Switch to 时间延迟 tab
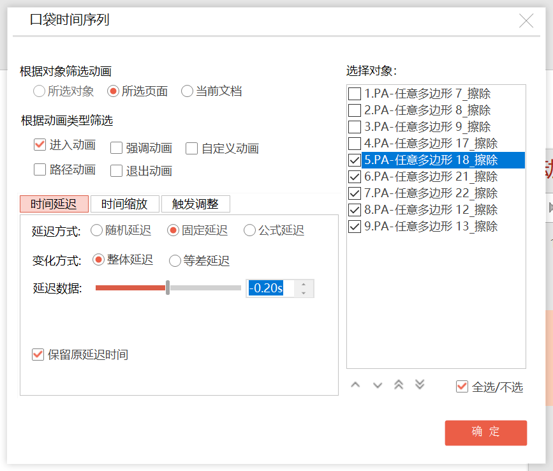Image resolution: width=553 pixels, height=471 pixels. [54, 204]
